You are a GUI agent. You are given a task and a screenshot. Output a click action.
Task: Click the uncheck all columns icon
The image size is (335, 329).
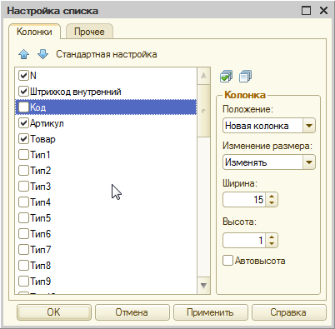coord(245,77)
